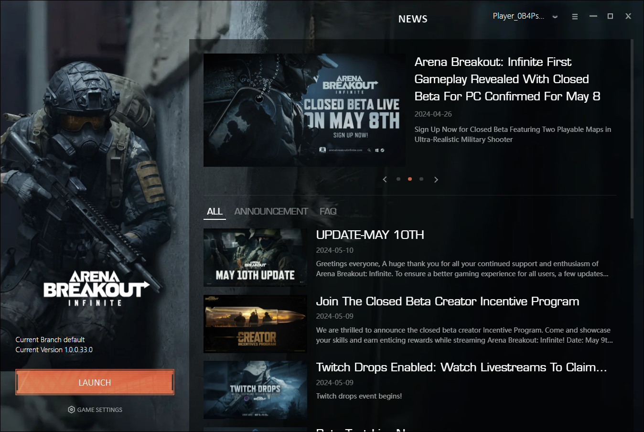
Task: Open the Creator Incentives Program thumbnail
Action: tap(255, 324)
